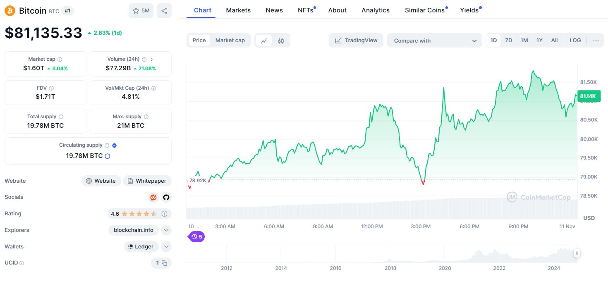This screenshot has height=291, width=608.
Task: Open Ledger wallet link
Action: pyautogui.click(x=141, y=247)
